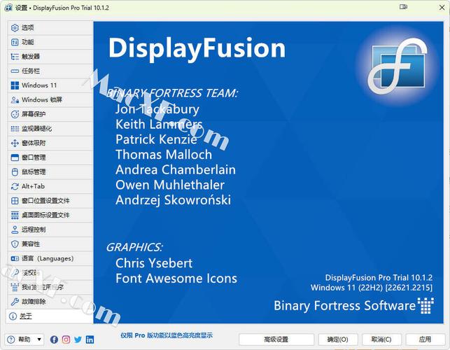Click the name Andrzej Skowroński

(x=173, y=200)
